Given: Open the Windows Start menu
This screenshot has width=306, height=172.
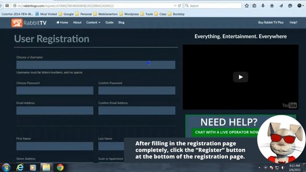Looking at the screenshot, I should click(6, 168).
